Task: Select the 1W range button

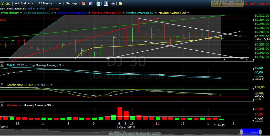Action: 144,133
